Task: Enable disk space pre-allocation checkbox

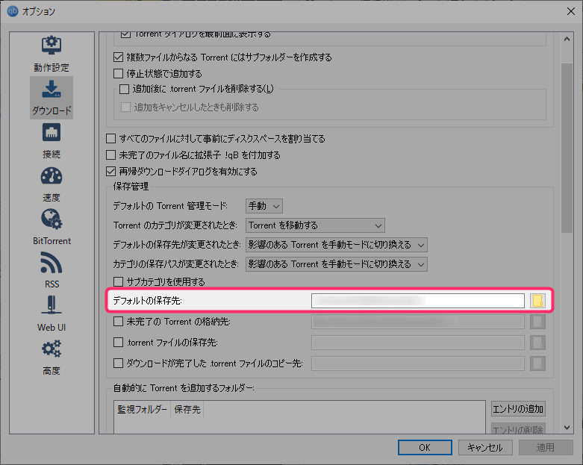Action: coord(110,139)
